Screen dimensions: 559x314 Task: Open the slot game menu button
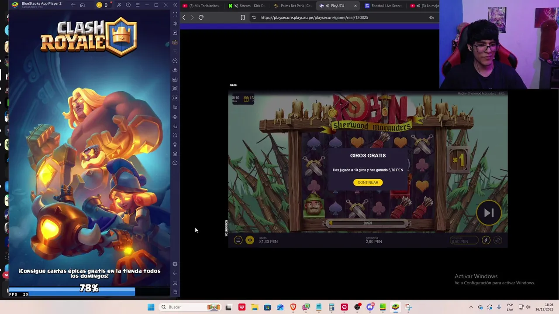coord(238,240)
